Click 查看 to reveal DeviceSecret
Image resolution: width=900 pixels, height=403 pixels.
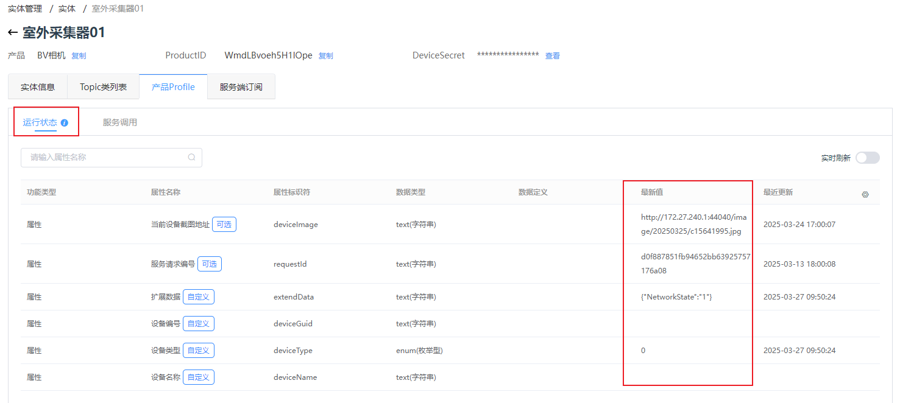point(553,56)
